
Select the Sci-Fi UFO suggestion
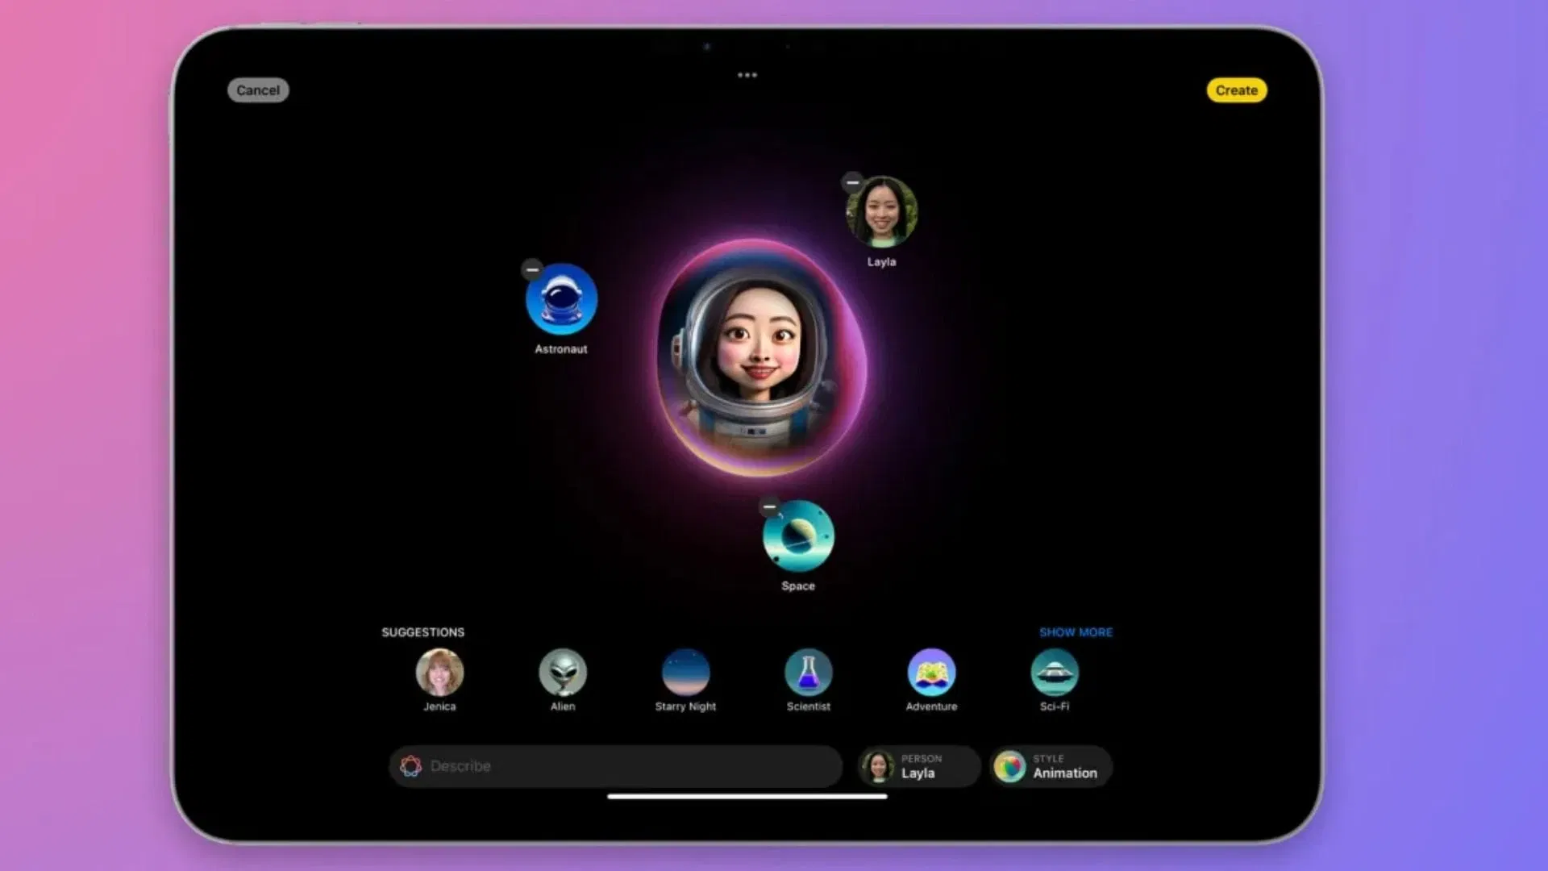tap(1054, 673)
